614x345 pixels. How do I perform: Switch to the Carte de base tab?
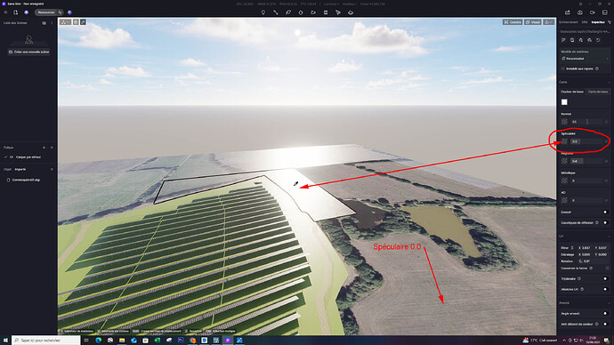pyautogui.click(x=598, y=92)
